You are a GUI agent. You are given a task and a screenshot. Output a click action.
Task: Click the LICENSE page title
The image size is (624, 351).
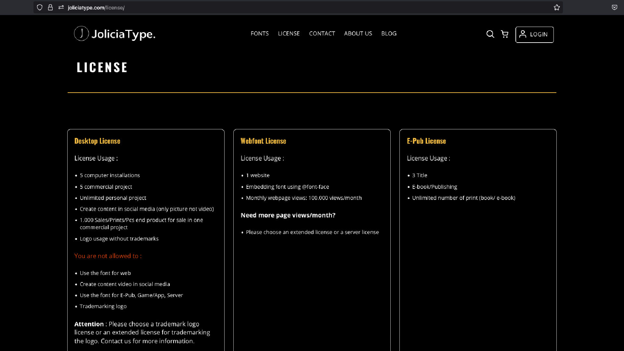[x=102, y=67]
